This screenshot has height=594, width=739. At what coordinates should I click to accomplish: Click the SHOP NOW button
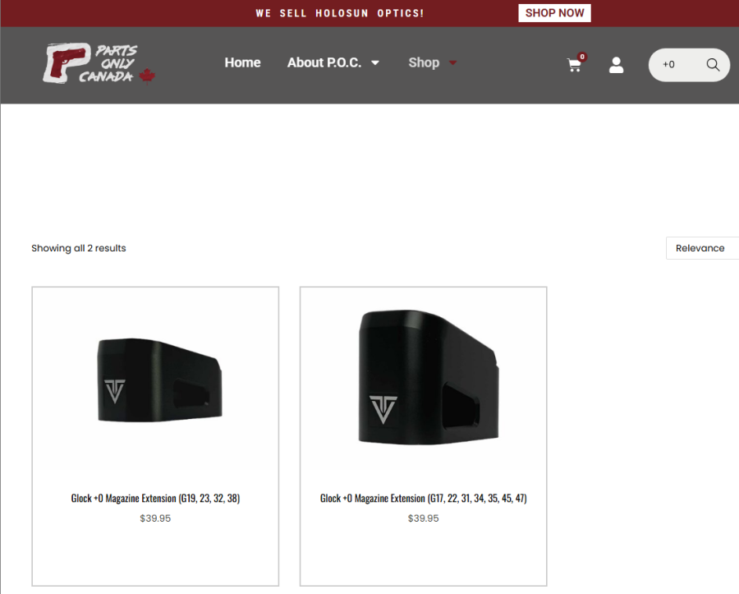click(555, 13)
